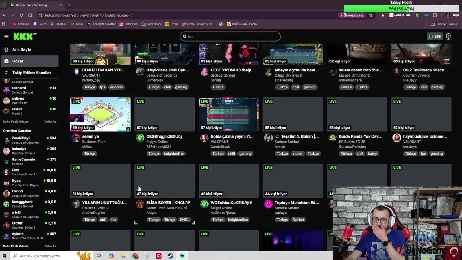
Task: Open the profile avatar icon in Kick header
Action: (448, 36)
